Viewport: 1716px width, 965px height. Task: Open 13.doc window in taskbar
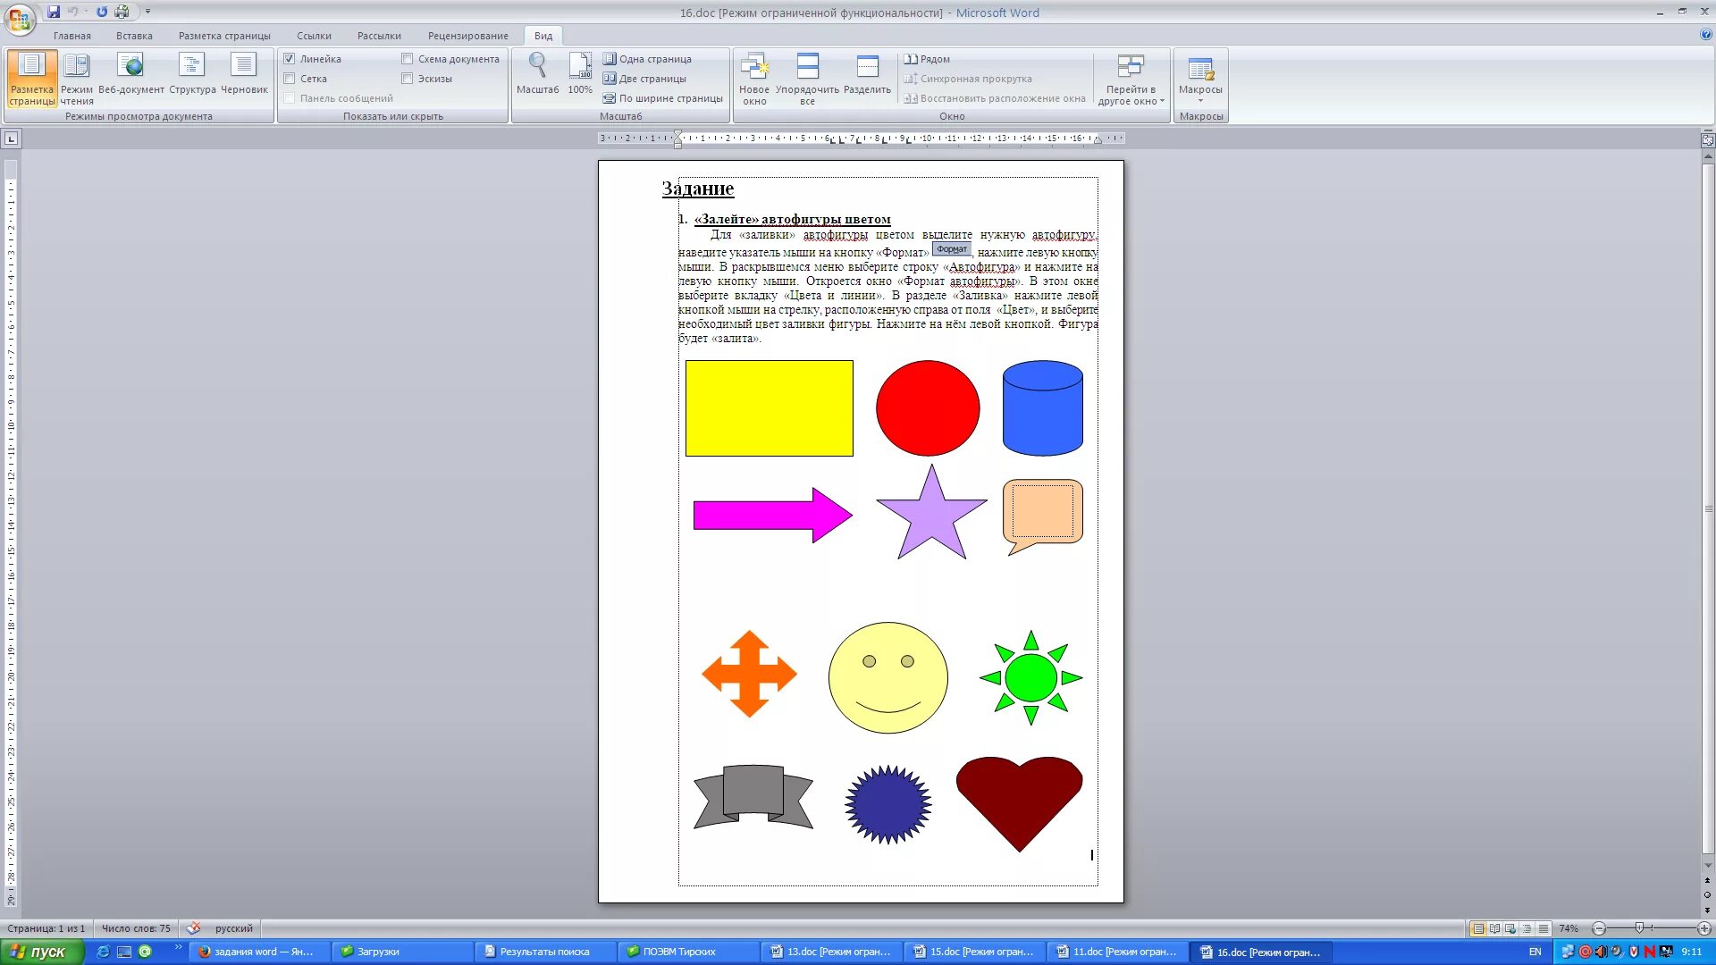831,952
